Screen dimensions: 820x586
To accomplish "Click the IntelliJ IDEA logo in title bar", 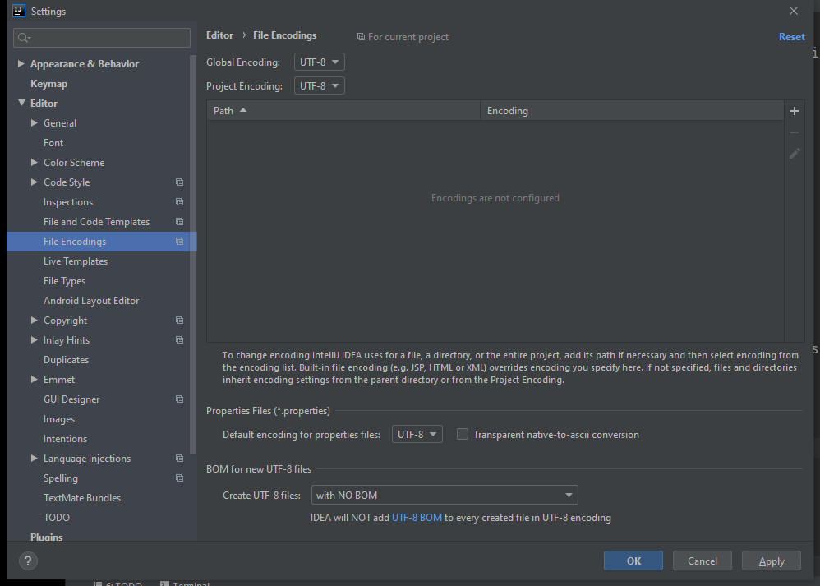I will [x=19, y=11].
